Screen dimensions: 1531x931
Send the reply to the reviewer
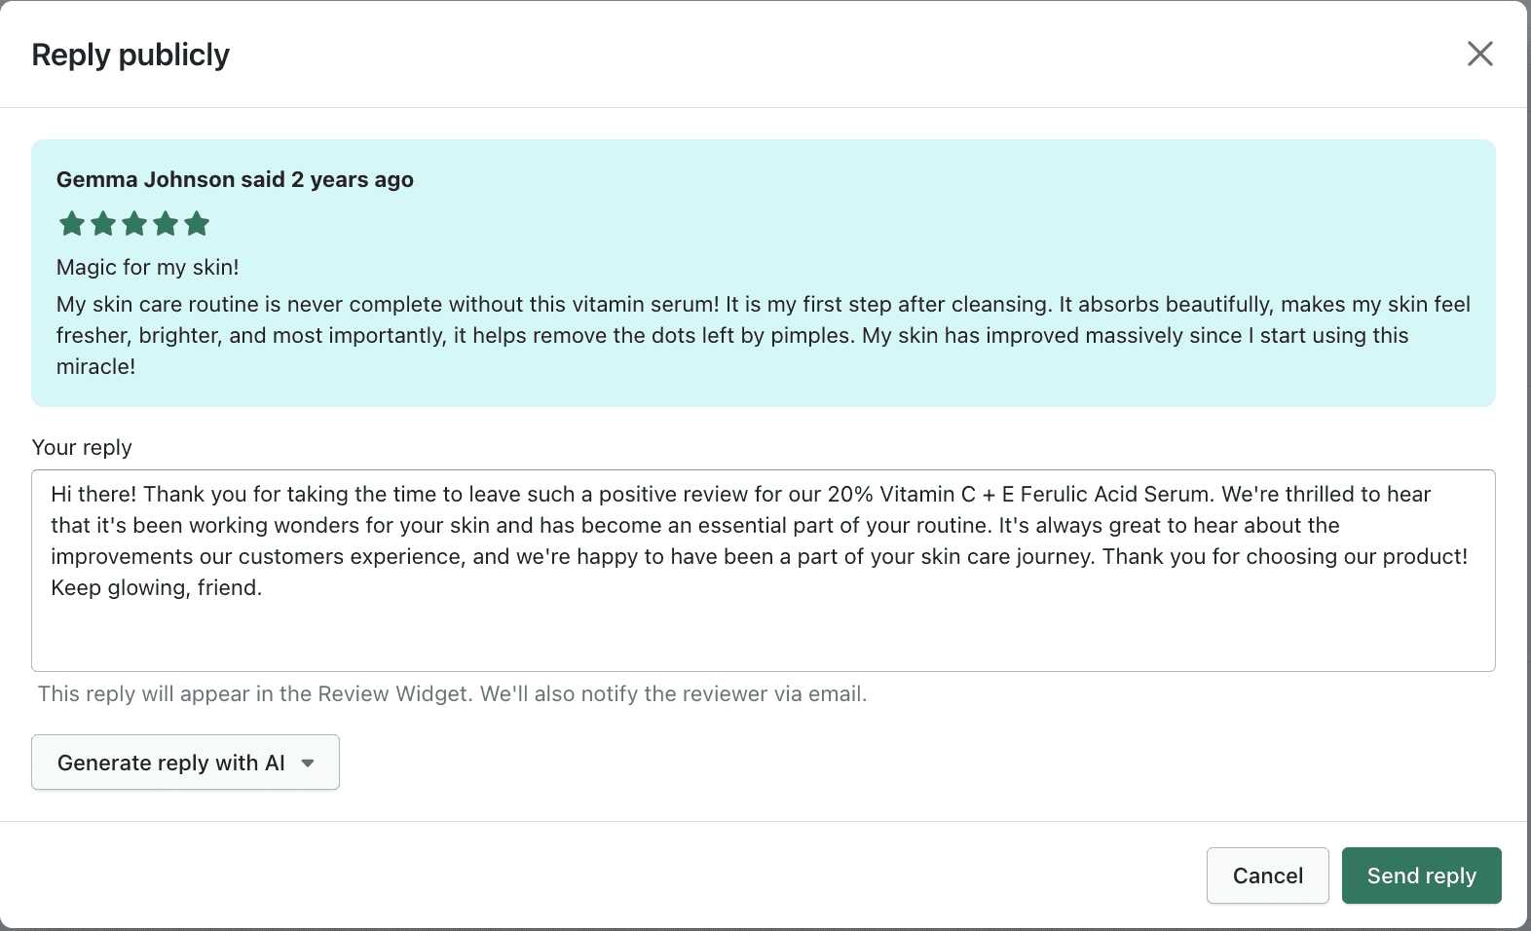(x=1420, y=875)
